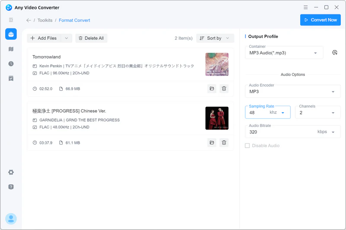
Task: Open output folder for 極楽浄土 track
Action: (x=212, y=143)
